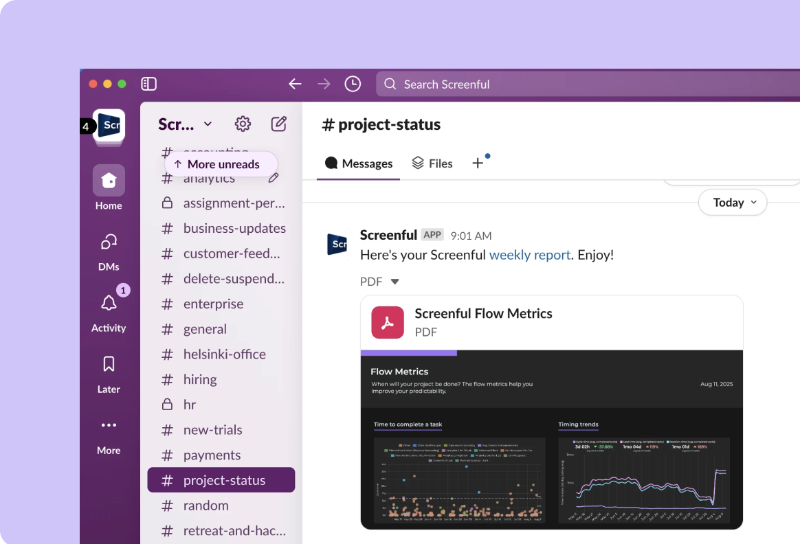The width and height of the screenshot is (800, 544).
Task: Open the retreat-and-hac... channel
Action: [221, 530]
